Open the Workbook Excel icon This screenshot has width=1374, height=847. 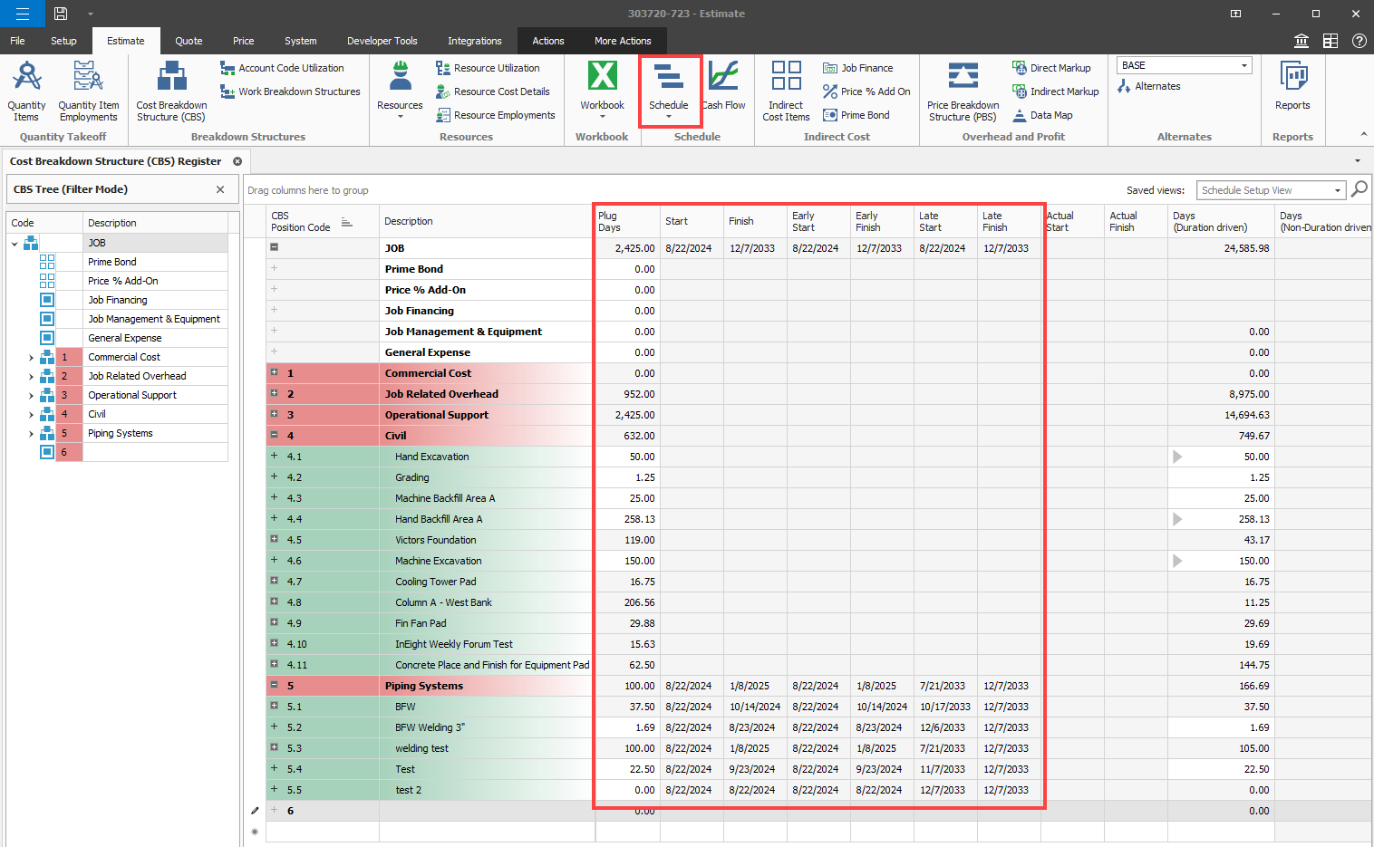(x=602, y=77)
